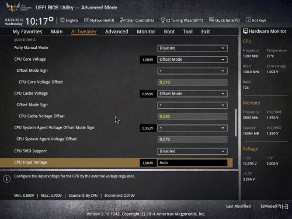The height and width of the screenshot is (219, 292).
Task: Click the CPU Cache Voltage Offset field 0.230
Action: pyautogui.click(x=192, y=116)
